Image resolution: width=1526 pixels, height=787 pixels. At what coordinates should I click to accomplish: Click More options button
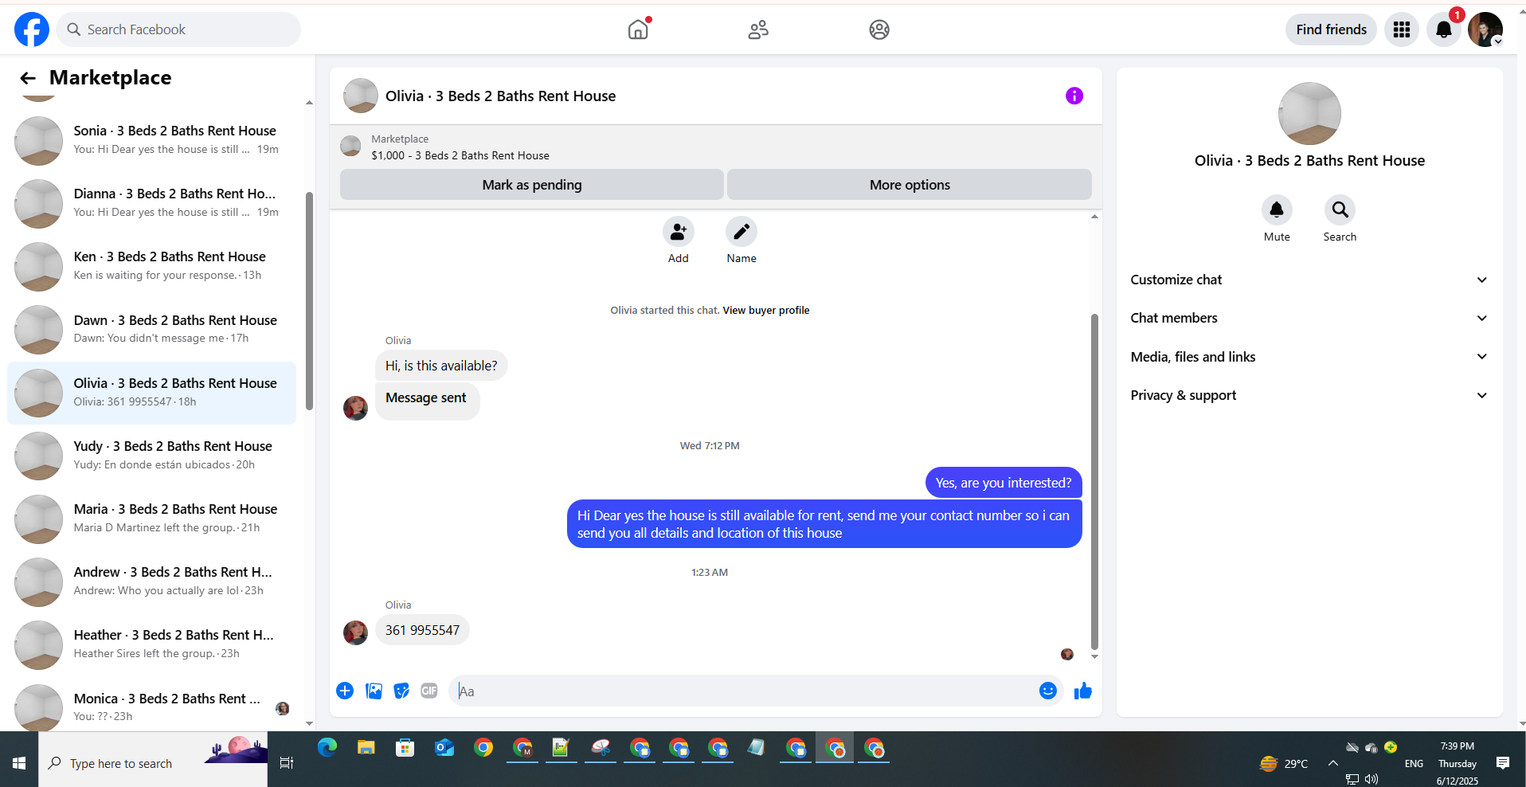coord(910,185)
